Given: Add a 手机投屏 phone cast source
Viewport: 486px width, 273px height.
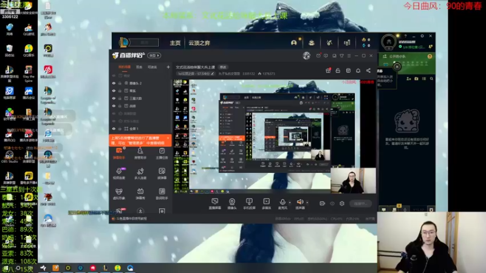Looking at the screenshot, I should [x=249, y=204].
